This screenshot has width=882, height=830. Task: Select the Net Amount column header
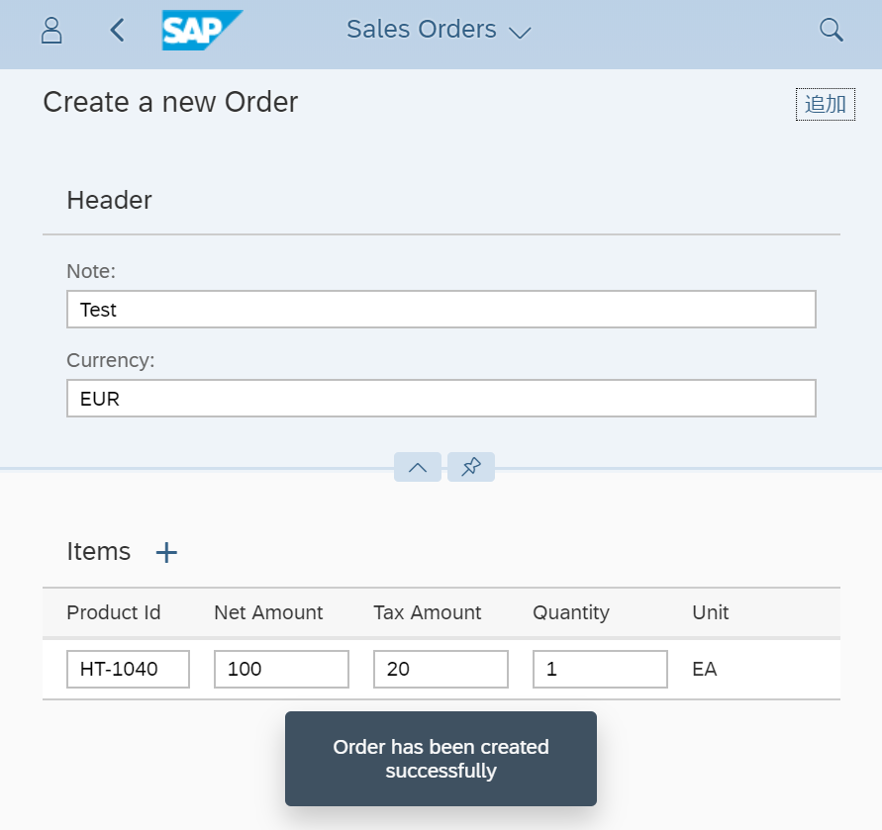(268, 612)
